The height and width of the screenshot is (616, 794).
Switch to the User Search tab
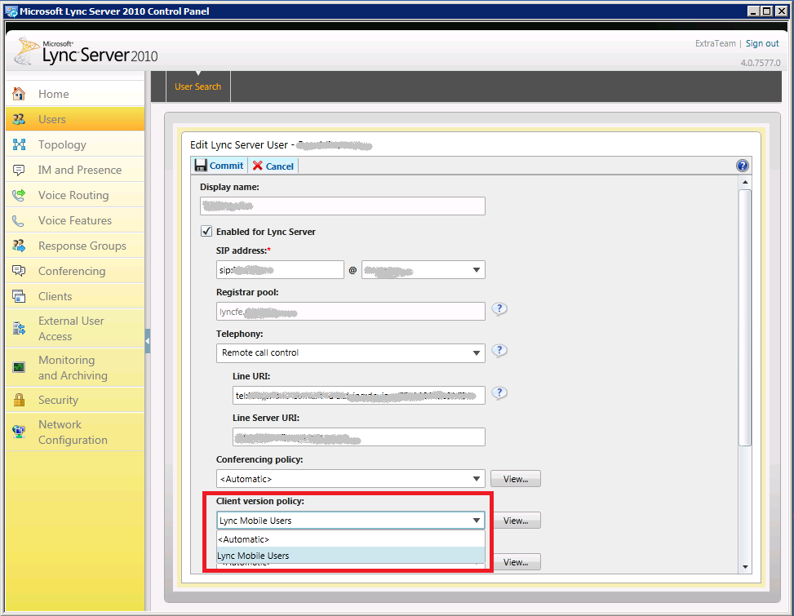coord(197,86)
